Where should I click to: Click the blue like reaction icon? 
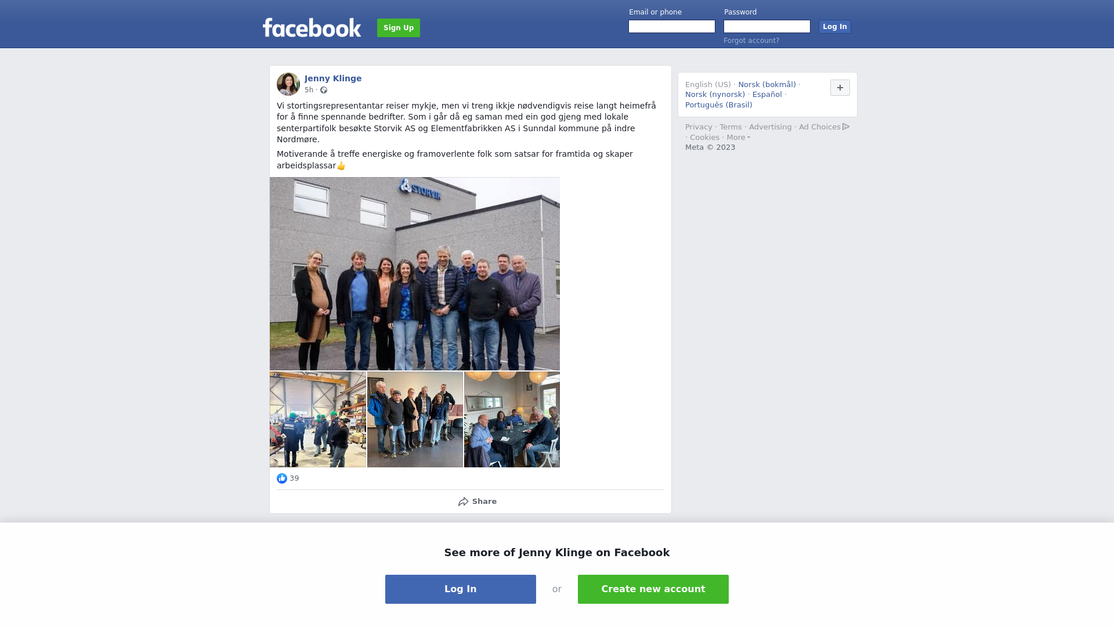[282, 478]
